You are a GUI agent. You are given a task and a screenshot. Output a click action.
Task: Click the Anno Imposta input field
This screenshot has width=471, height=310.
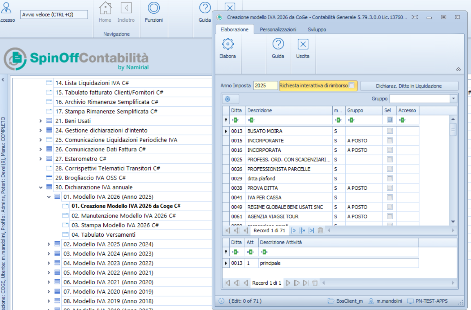(x=265, y=86)
